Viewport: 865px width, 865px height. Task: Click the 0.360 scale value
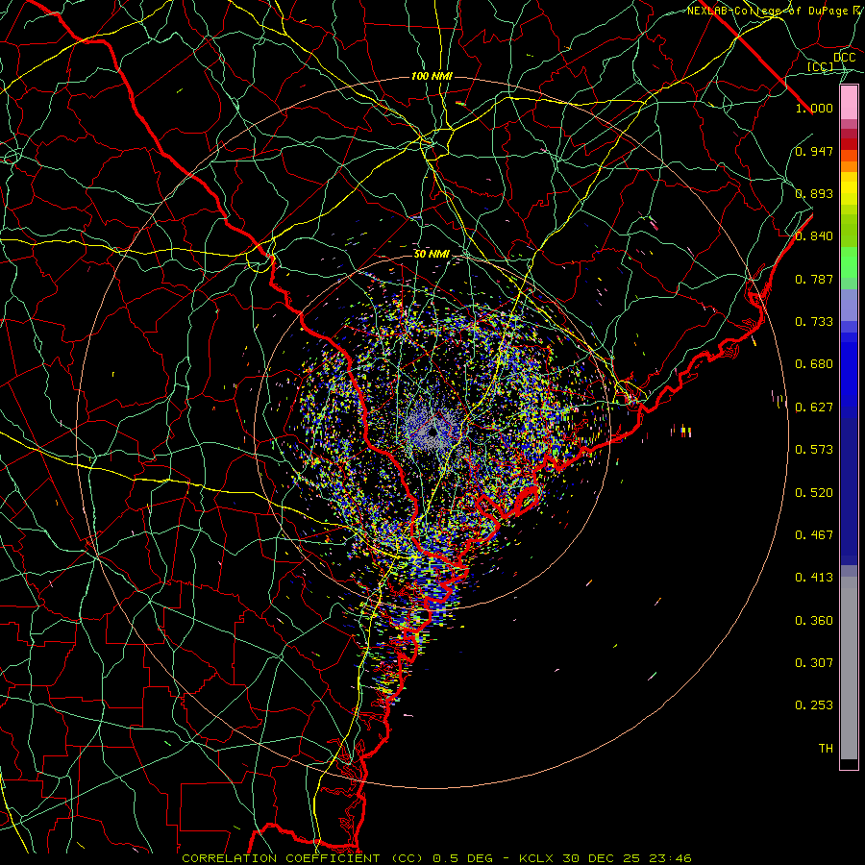[x=814, y=621]
